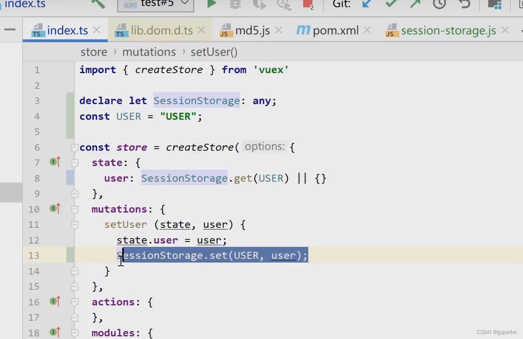Click the index.ts breadcrumb in navigation bar
523x339 pixels.
point(25,5)
